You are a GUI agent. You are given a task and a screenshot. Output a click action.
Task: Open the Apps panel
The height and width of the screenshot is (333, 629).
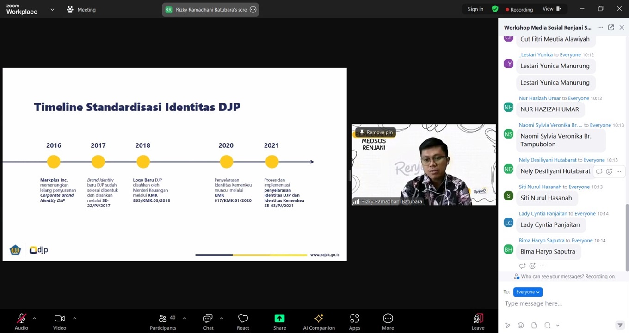coord(354,319)
